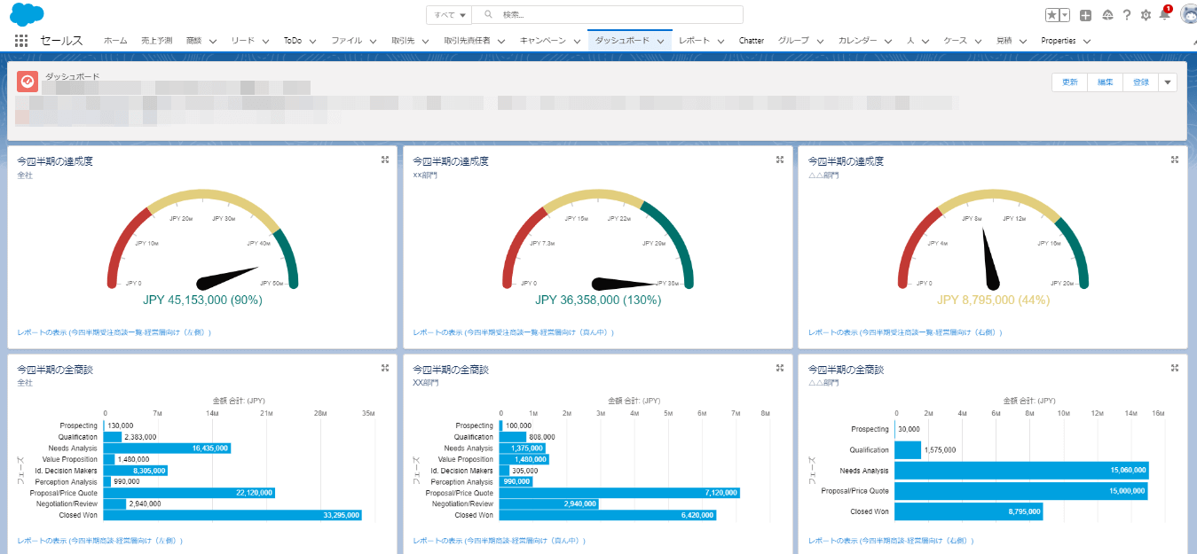Open Setup via the gear icon
This screenshot has height=554, width=1197.
click(x=1144, y=14)
